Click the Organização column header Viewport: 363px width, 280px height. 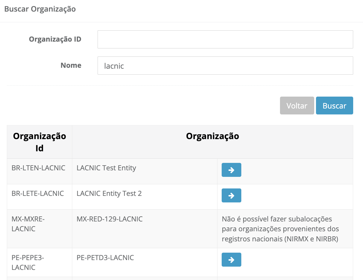point(212,136)
